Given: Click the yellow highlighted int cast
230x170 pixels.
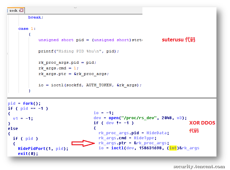Looking at the screenshot, I should pos(173,148).
